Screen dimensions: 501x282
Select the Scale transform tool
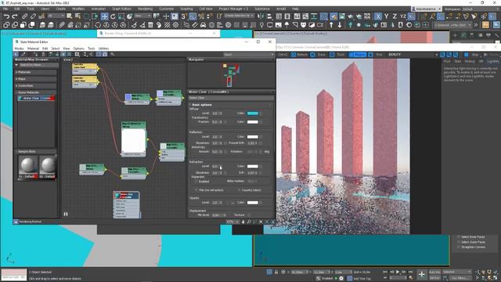pyautogui.click(x=121, y=16)
